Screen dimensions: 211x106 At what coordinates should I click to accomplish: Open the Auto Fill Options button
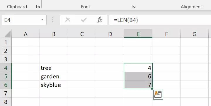158,95
